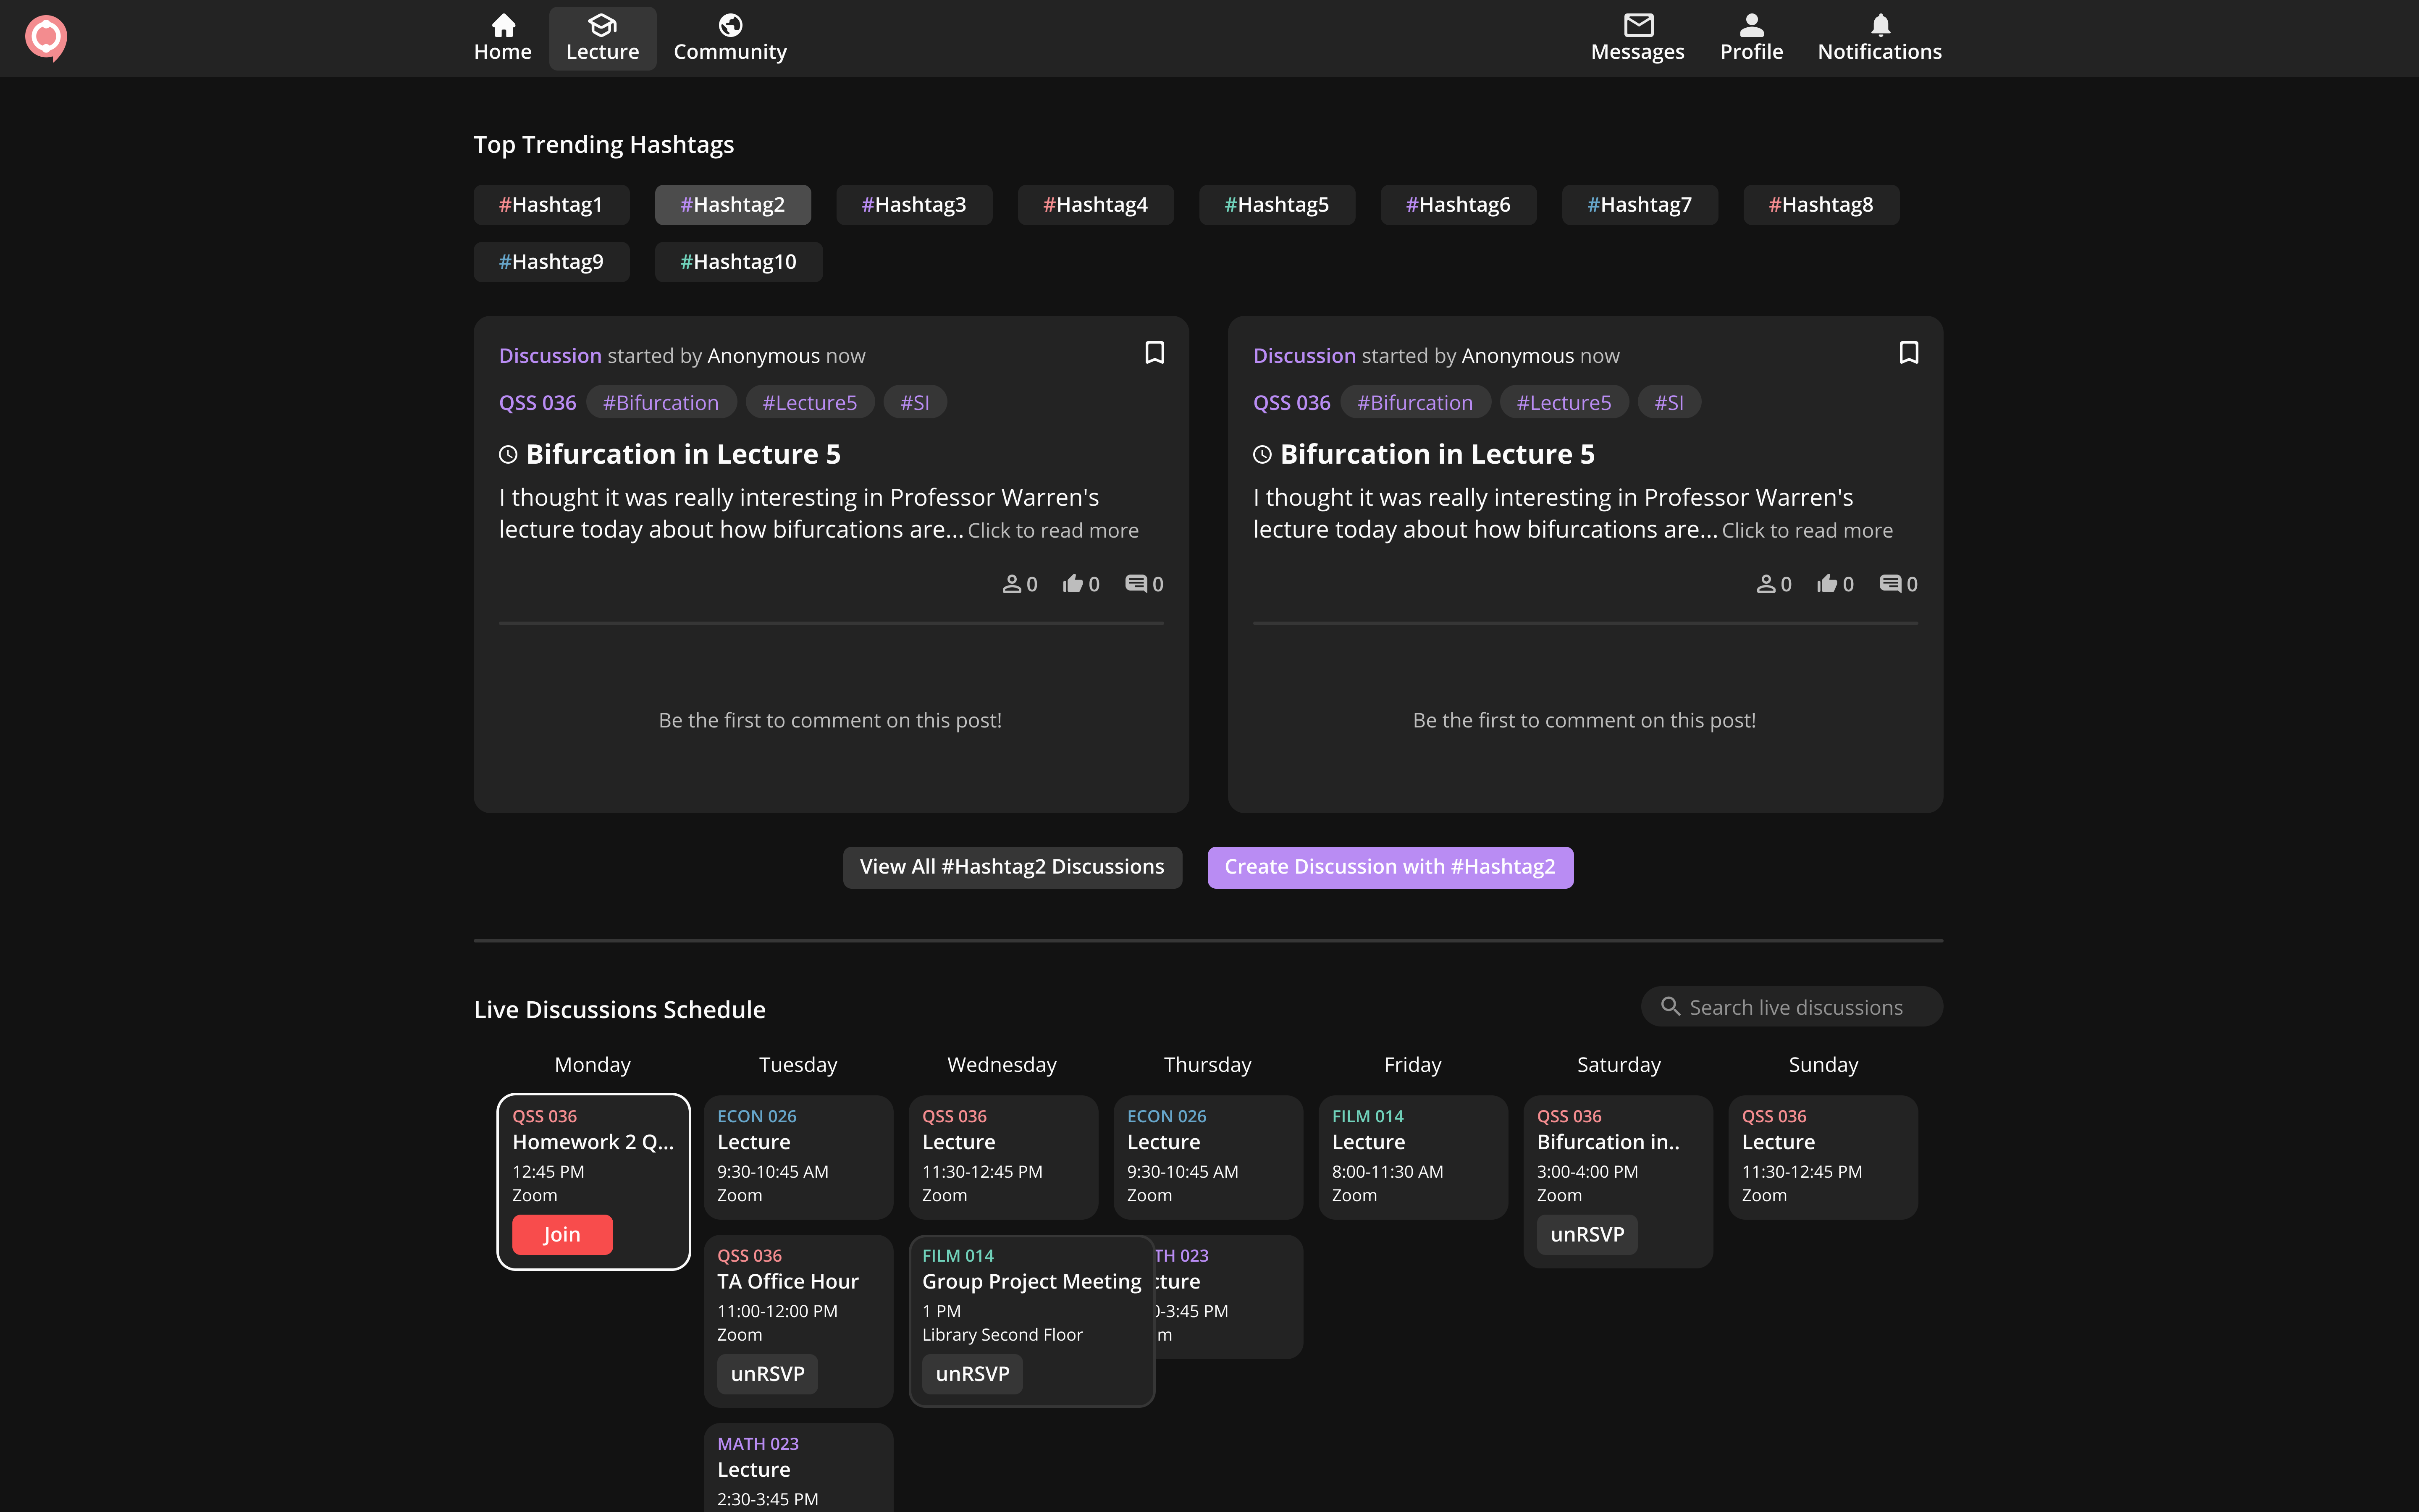Screen dimensions: 2419x1512
Task: Click QSS 036 link in left card
Action: [x=538, y=403]
